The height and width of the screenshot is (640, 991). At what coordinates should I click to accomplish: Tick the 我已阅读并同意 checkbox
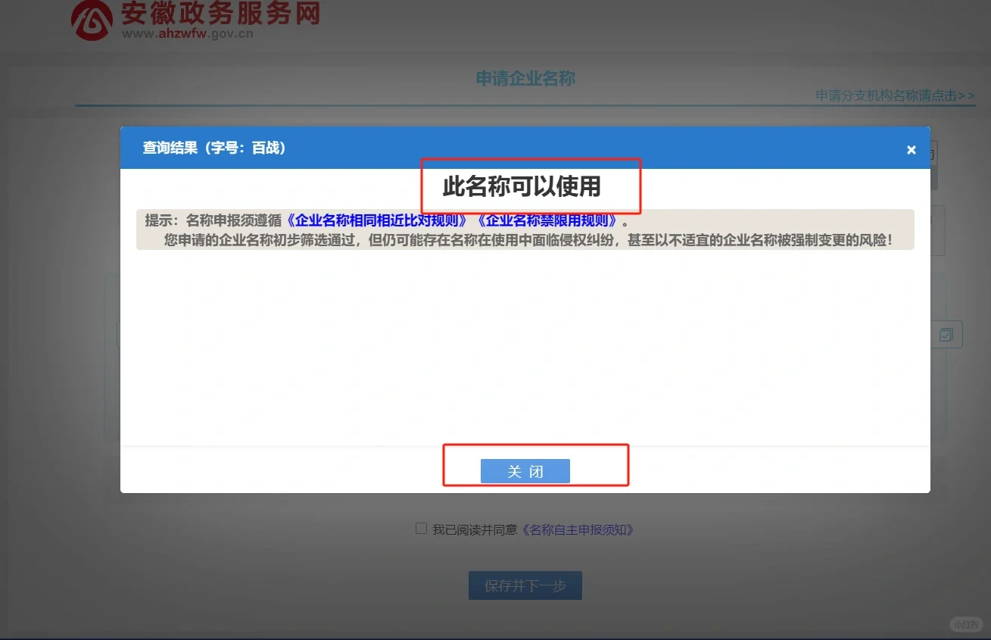click(422, 529)
